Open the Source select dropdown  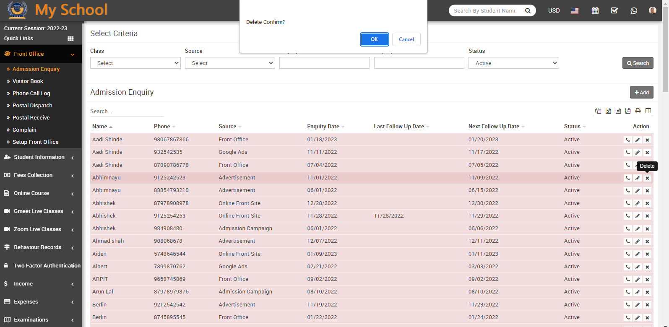tap(230, 63)
